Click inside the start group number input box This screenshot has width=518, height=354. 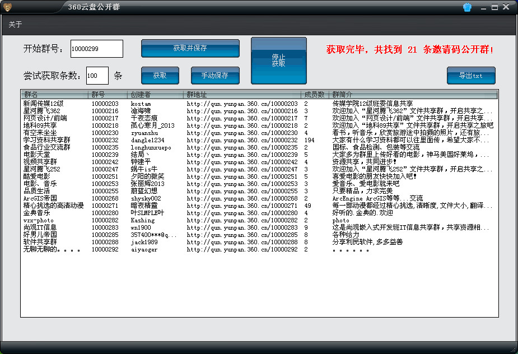click(96, 49)
